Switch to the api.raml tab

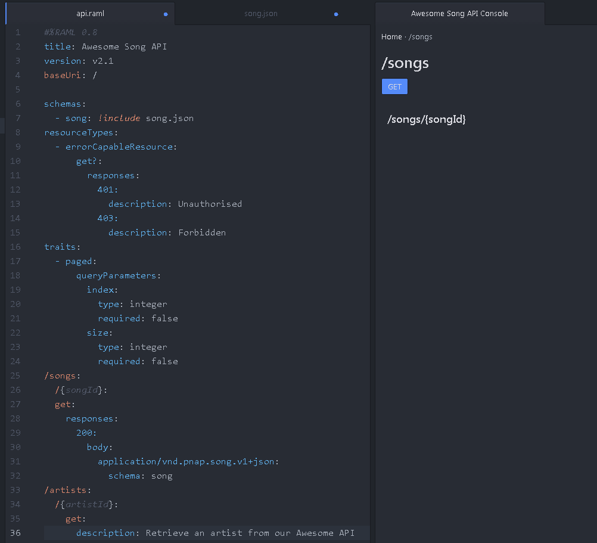coord(90,14)
